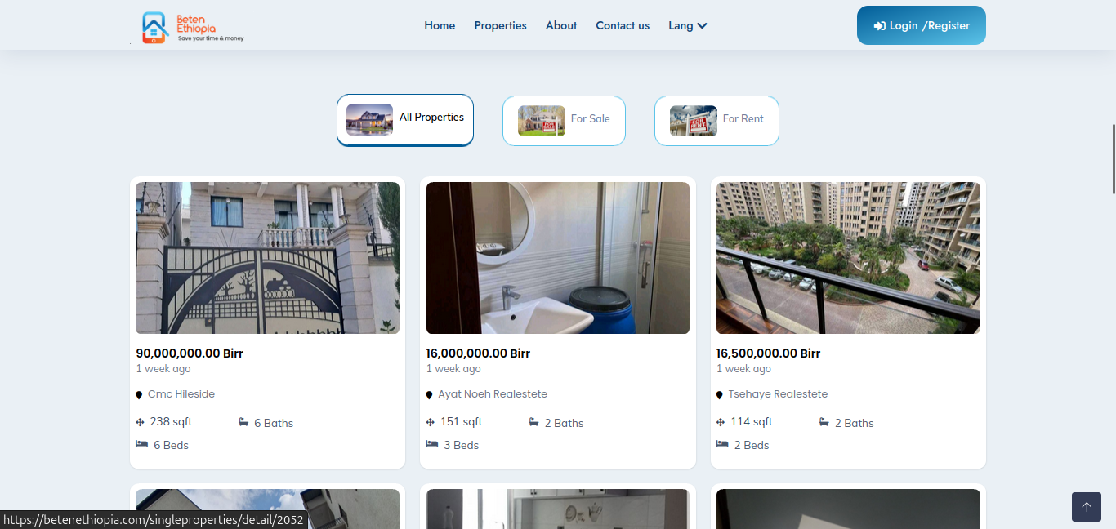Click the bath icon in Ayat Noeh card
The width and height of the screenshot is (1116, 529).
[x=533, y=422]
